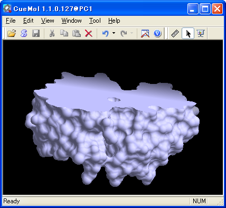Screen dimensions: 226x208
Task: Toggle the presentation screen tool icon
Action: (x=201, y=33)
